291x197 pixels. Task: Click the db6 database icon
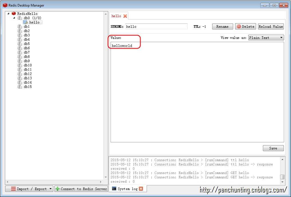(20, 48)
